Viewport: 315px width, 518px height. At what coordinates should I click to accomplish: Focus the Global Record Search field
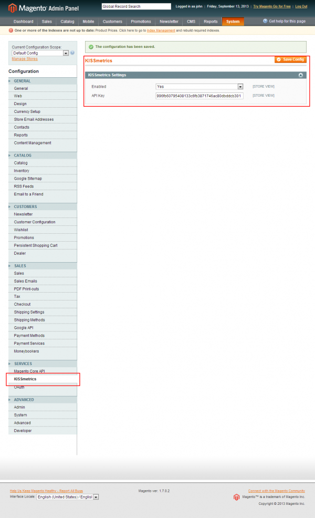pos(136,6)
